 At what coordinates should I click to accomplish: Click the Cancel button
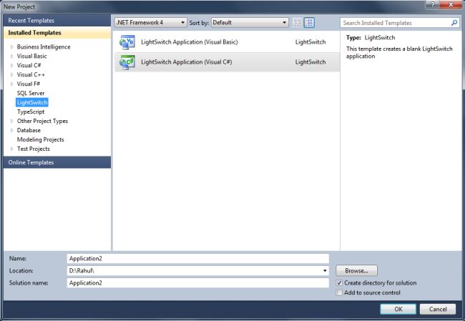438,309
